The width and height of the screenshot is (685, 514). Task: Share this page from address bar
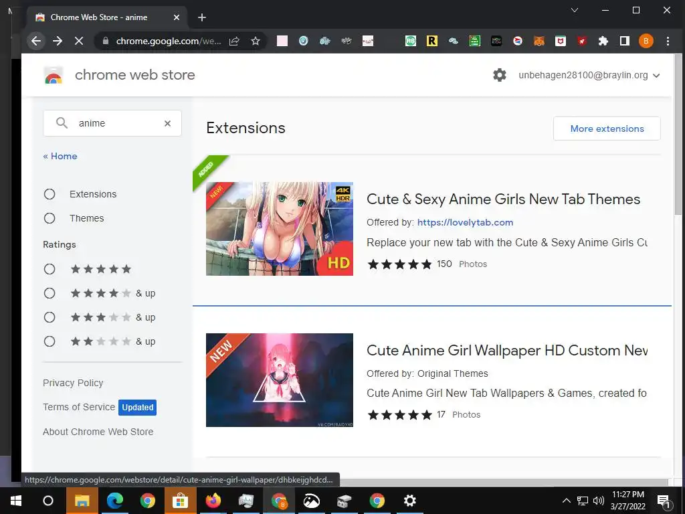(235, 41)
